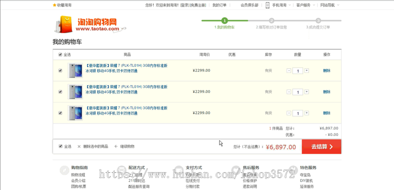
Task: Click 删除 in the second cart row
Action: point(327,92)
